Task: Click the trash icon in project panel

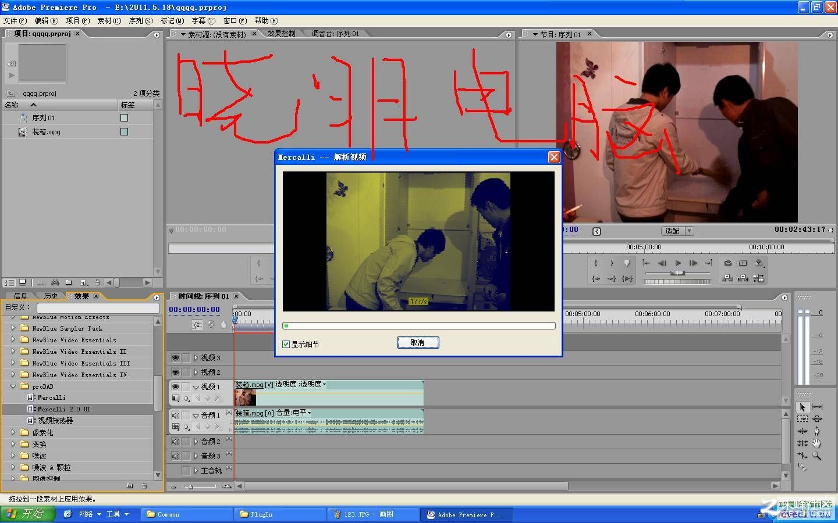Action: pos(98,282)
